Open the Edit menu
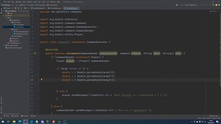221x124 pixels. point(9,2)
